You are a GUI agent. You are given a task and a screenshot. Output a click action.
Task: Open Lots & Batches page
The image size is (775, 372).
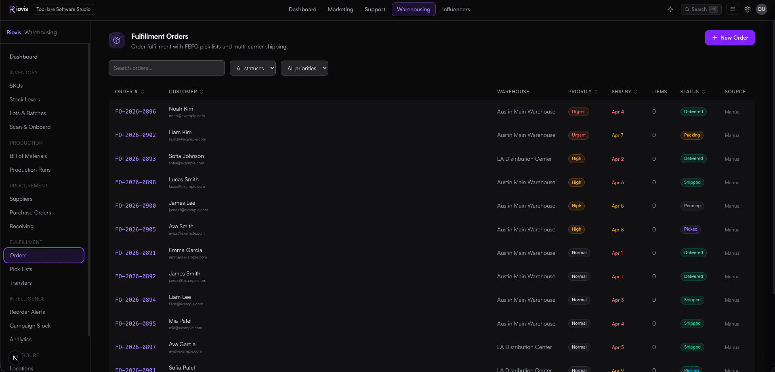click(x=44, y=113)
